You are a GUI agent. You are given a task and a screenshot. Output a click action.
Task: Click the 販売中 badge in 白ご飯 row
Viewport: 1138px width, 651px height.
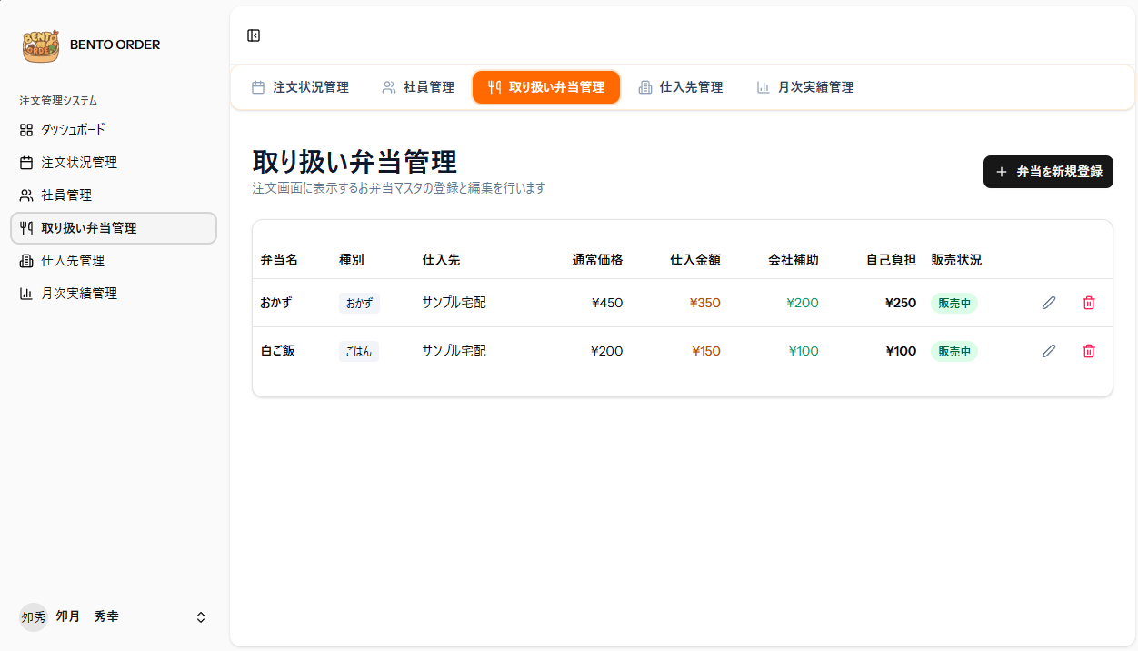coord(954,352)
